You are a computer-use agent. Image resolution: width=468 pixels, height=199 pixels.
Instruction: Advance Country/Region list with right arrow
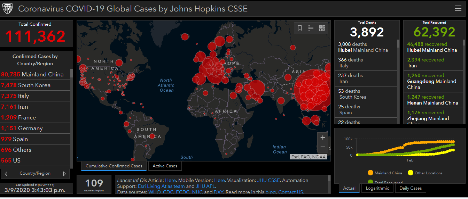click(x=64, y=174)
